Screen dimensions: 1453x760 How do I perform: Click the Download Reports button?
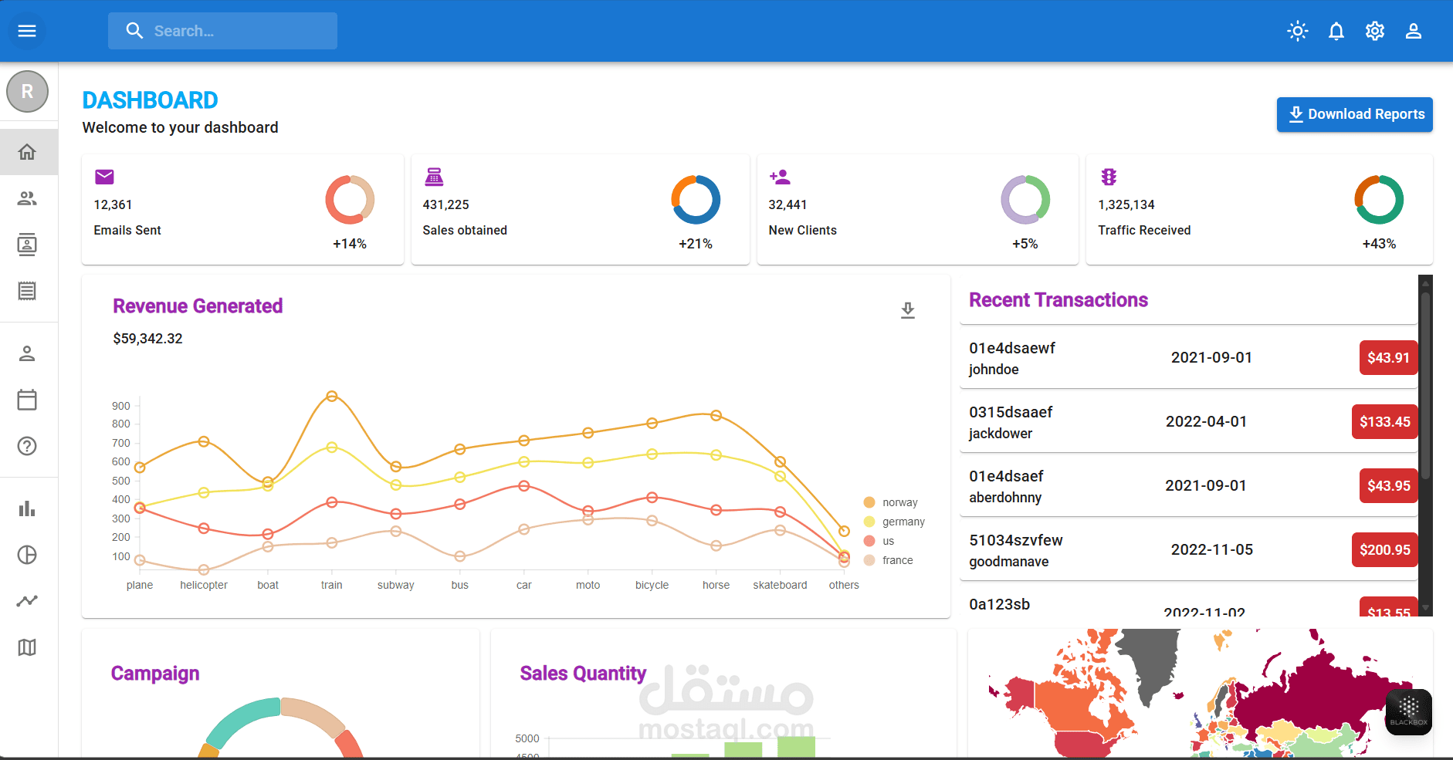pos(1355,114)
